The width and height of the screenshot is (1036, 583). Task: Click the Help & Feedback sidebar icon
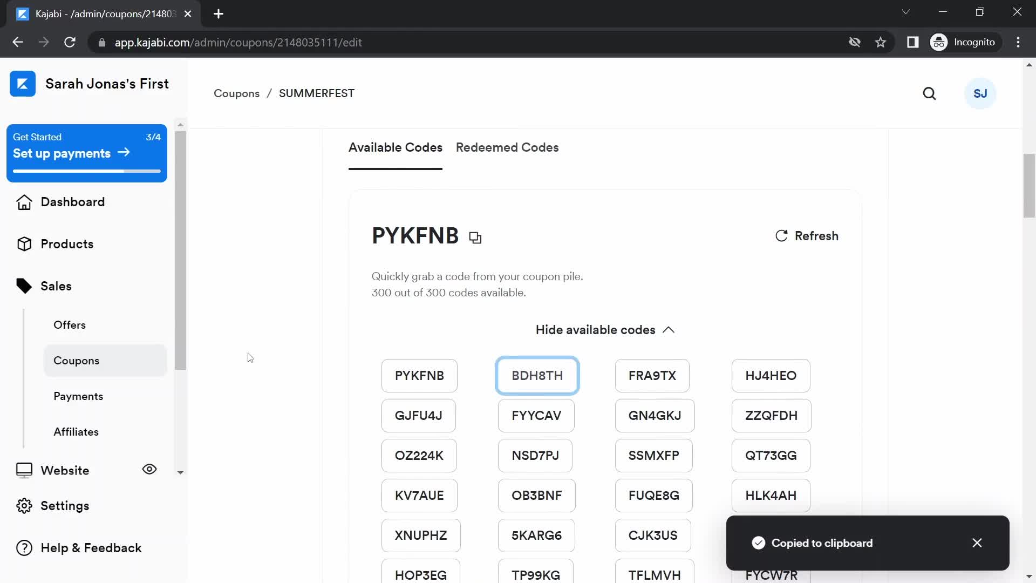pos(24,548)
